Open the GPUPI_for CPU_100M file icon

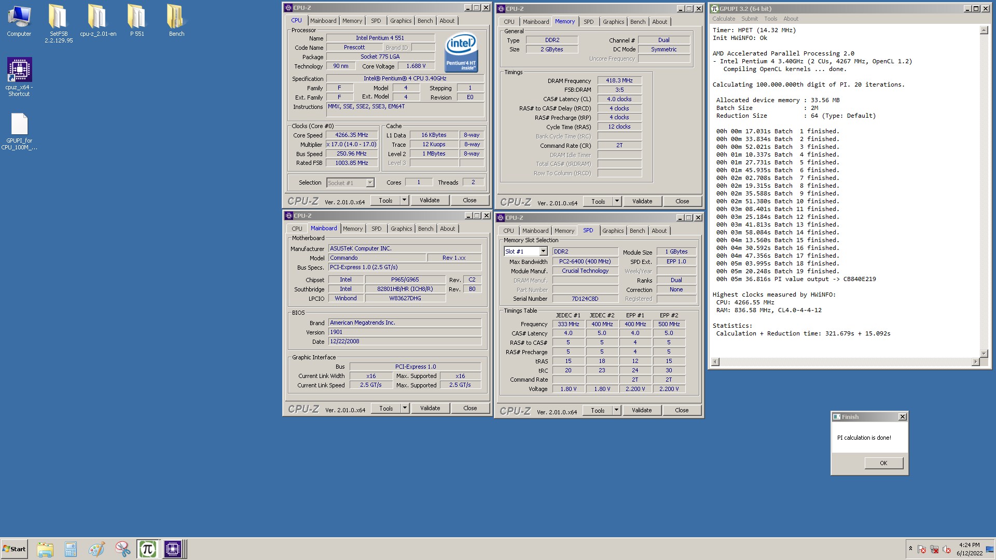(x=19, y=132)
